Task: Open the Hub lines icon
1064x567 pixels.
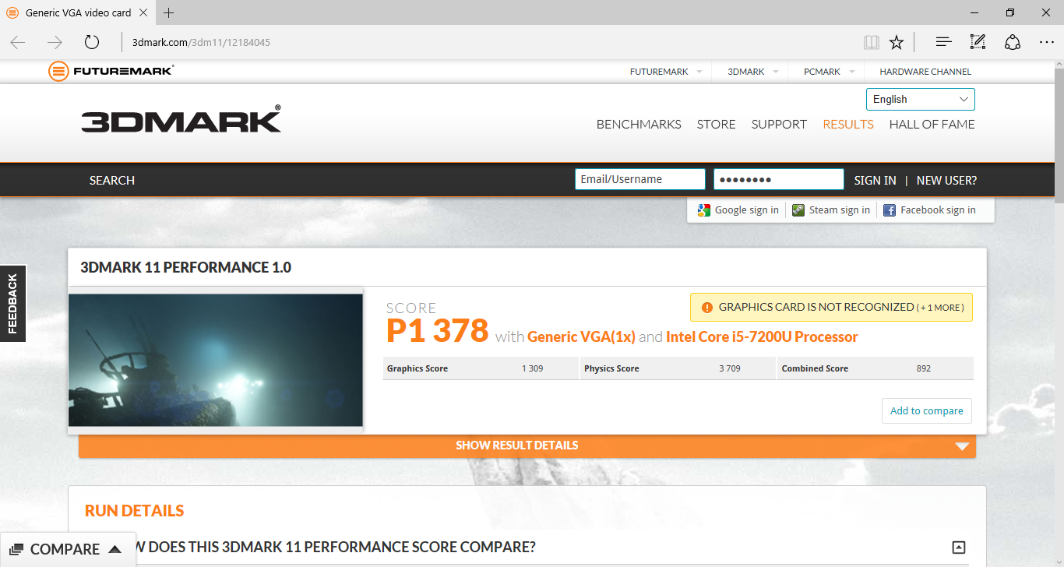Action: click(x=943, y=42)
